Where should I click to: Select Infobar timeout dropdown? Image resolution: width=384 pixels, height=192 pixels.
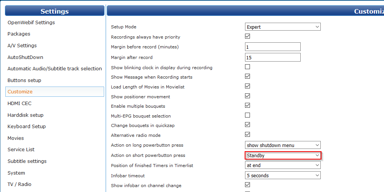point(283,175)
